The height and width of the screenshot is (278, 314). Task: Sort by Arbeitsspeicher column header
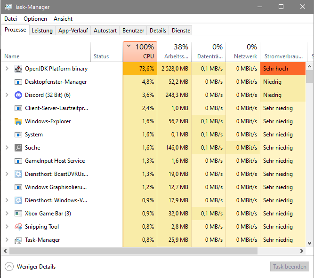174,52
